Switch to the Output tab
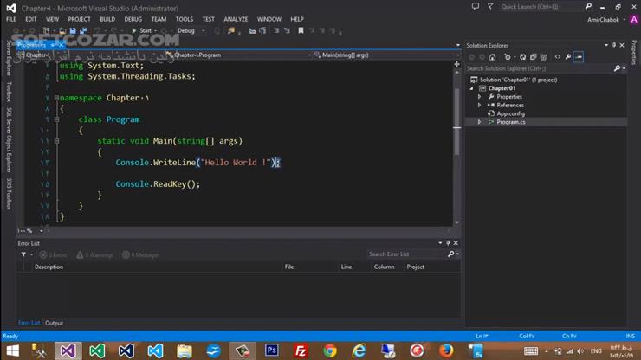Image resolution: width=641 pixels, height=360 pixels. (x=54, y=324)
